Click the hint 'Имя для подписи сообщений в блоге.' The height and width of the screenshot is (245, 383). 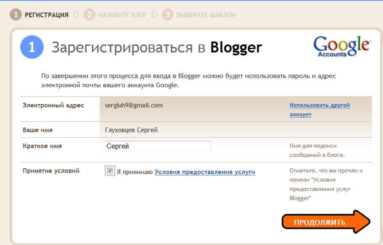tap(317, 150)
